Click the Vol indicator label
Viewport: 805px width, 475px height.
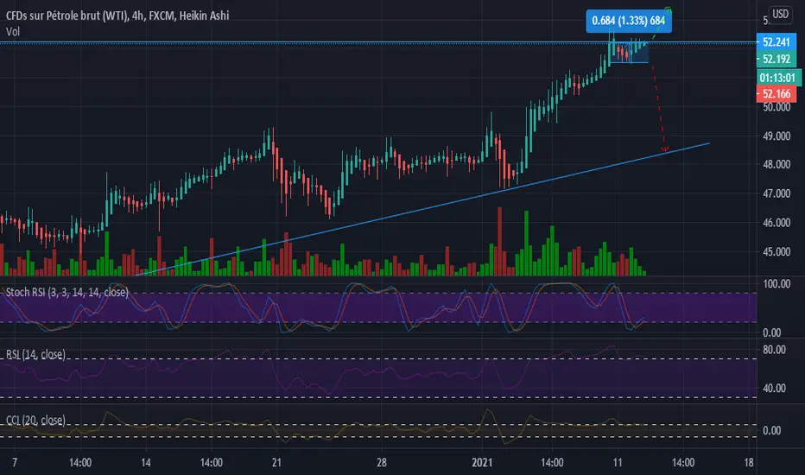pos(13,32)
